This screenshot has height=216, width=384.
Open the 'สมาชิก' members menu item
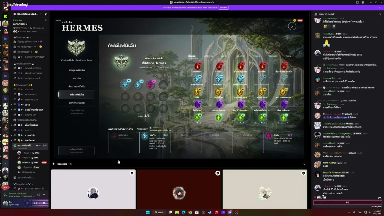[x=76, y=78]
